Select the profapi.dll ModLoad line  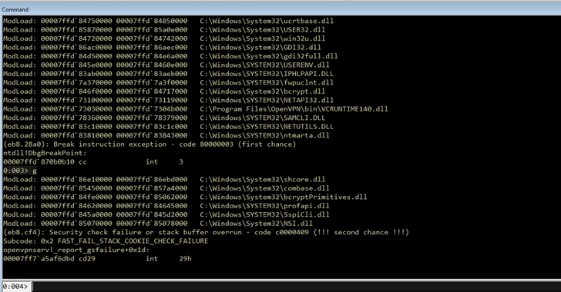(x=166, y=206)
